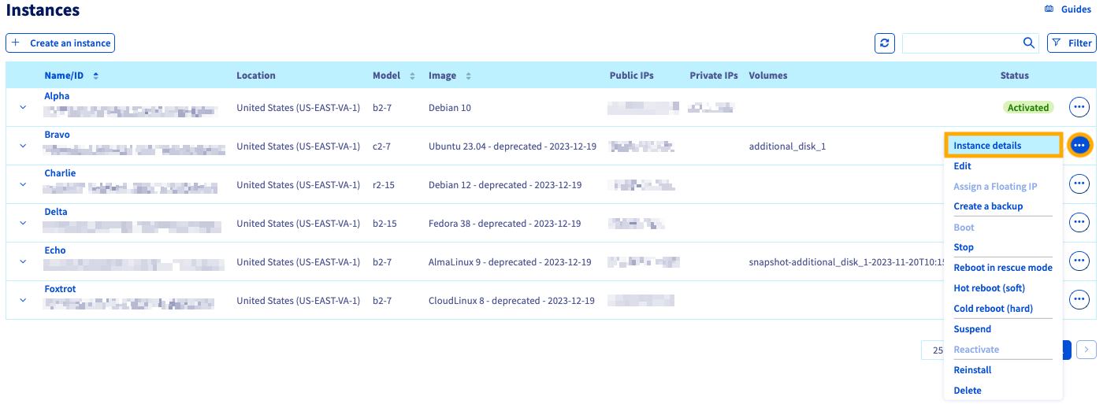The width and height of the screenshot is (1107, 415).
Task: Click the Instances page heading
Action: click(43, 10)
